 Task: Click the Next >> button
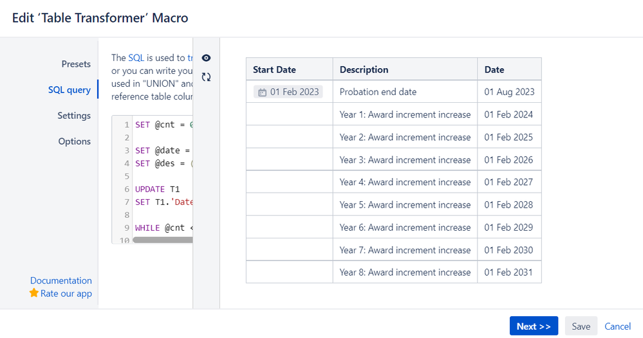click(534, 326)
